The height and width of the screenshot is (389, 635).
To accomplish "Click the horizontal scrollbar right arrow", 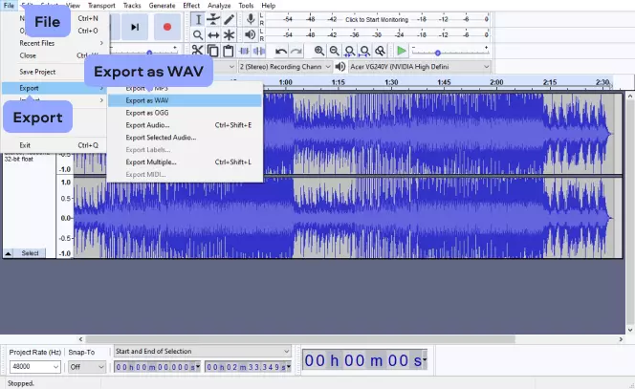I will [621, 339].
